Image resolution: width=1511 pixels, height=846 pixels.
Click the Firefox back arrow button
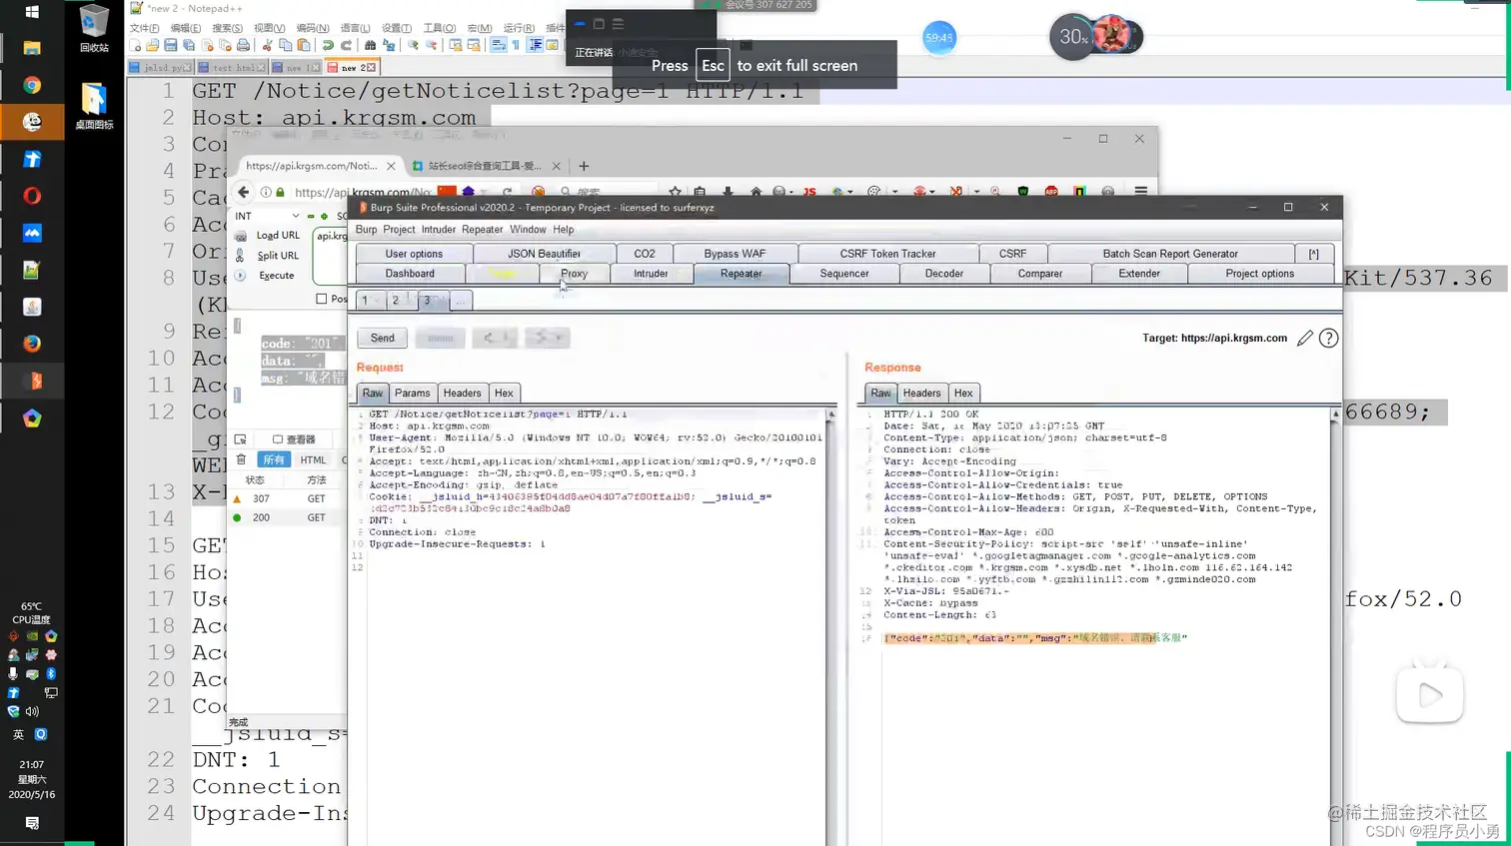(x=243, y=192)
